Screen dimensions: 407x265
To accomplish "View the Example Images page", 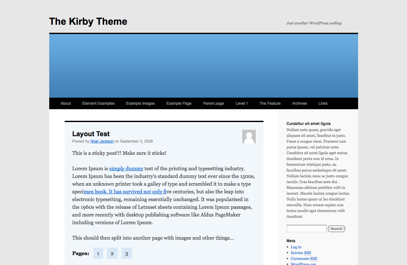I will coord(140,103).
